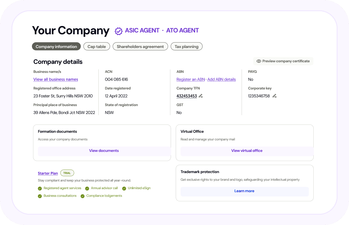Viewport: 349px width, 225px height.
Task: Click the eye icon in Preview company certificate
Action: point(259,61)
